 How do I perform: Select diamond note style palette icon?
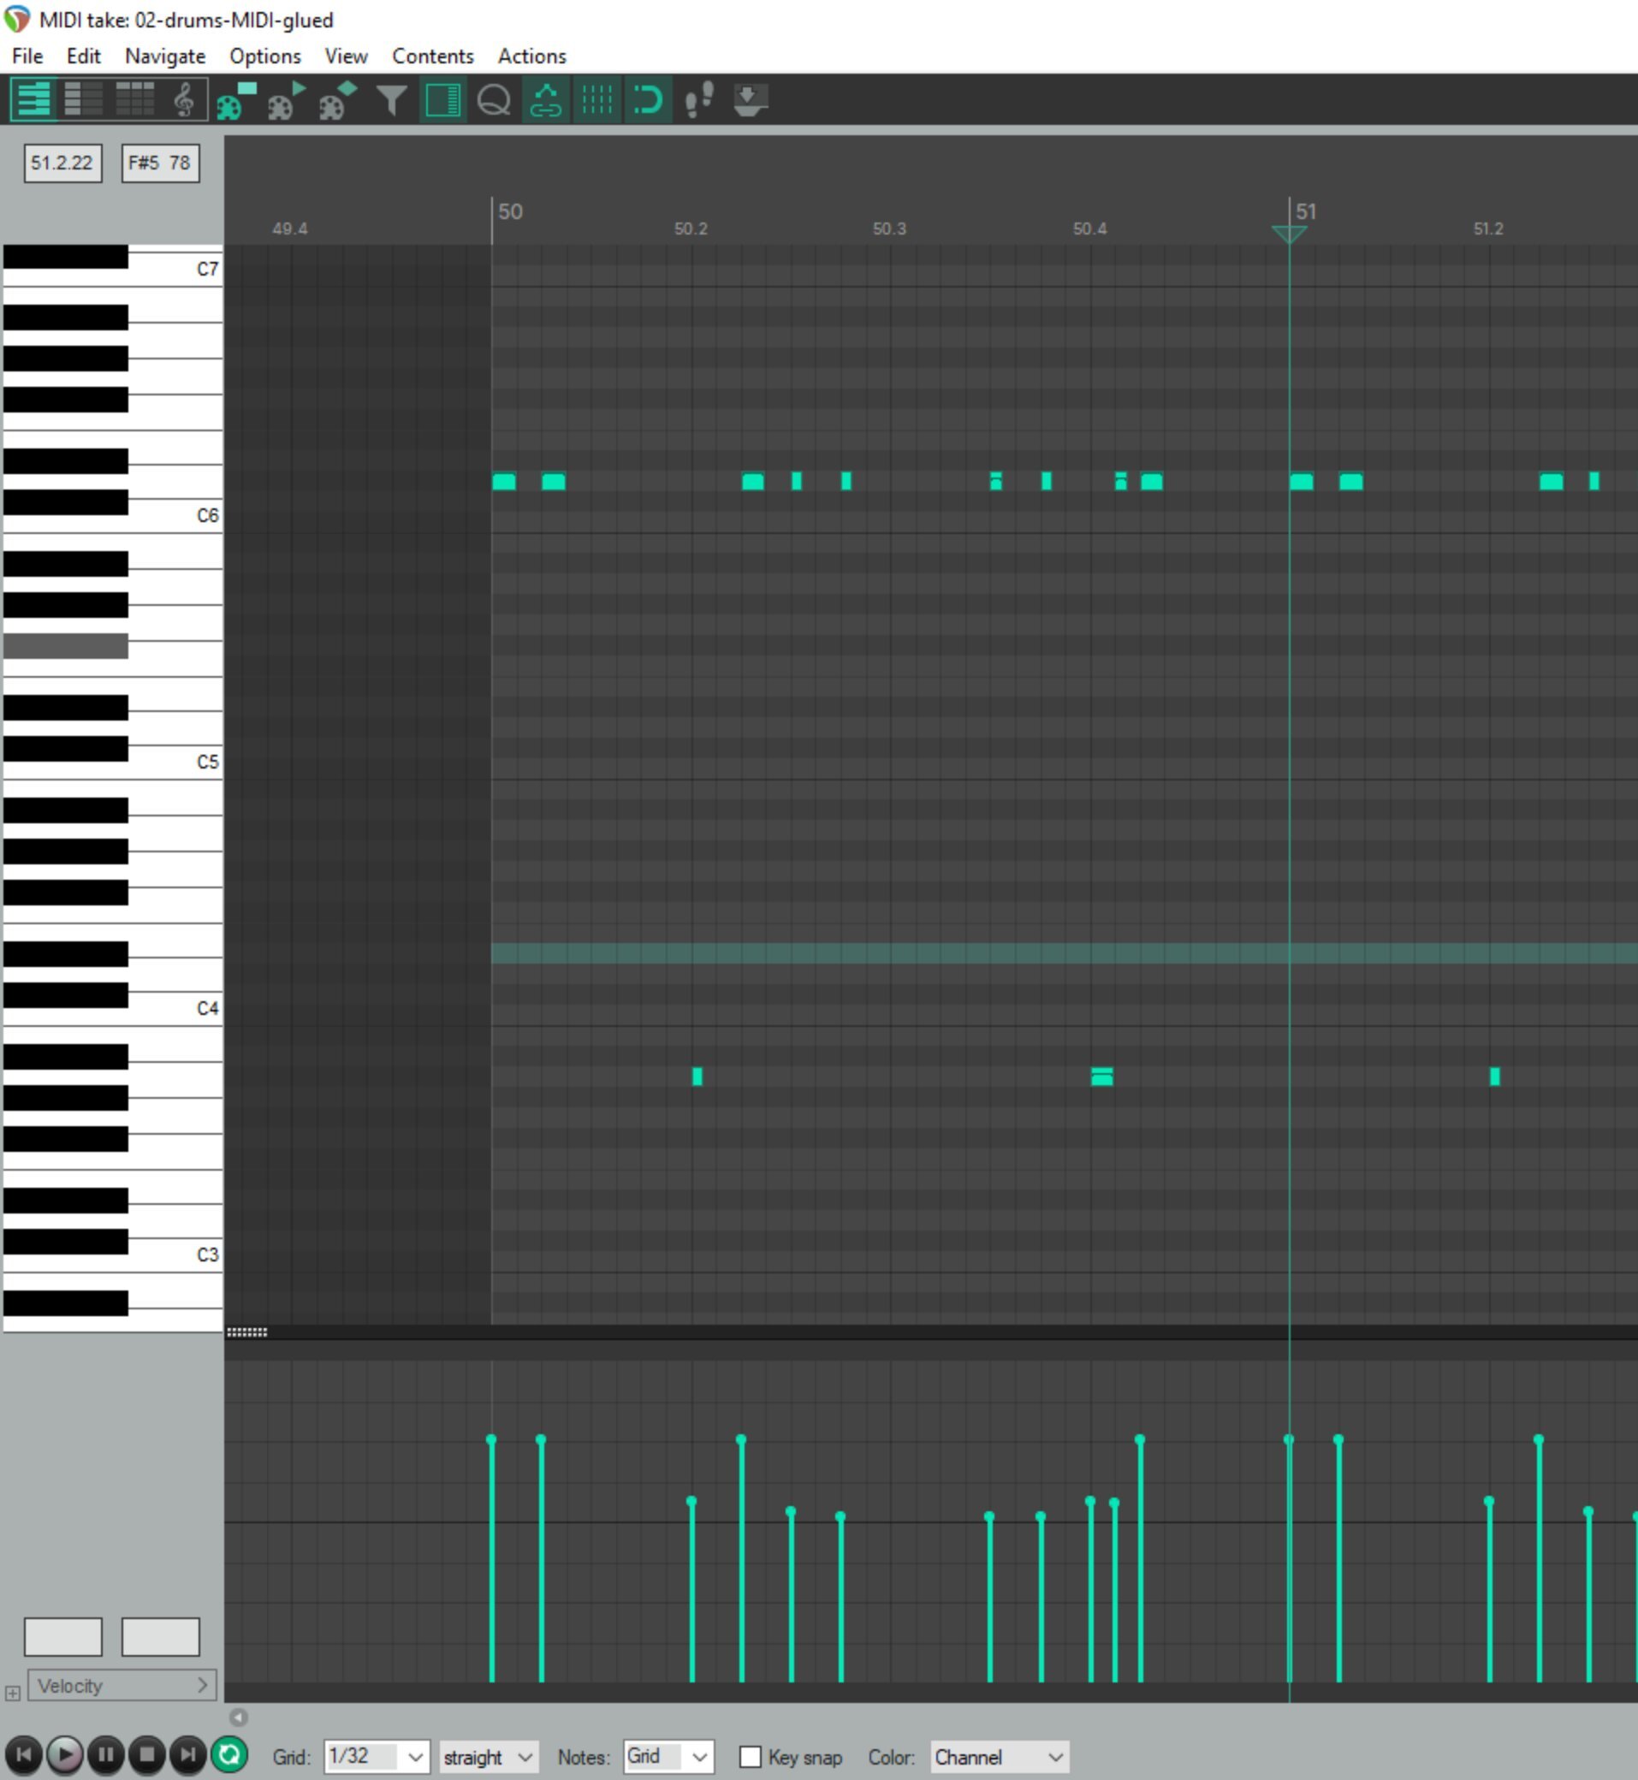338,99
